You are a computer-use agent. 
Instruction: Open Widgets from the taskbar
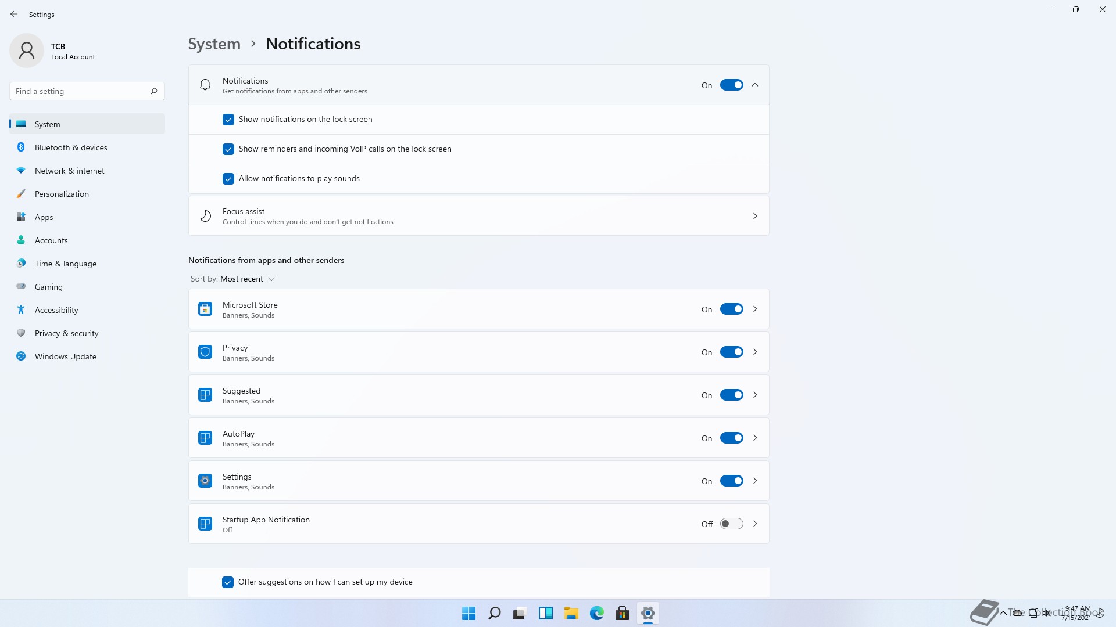545,613
